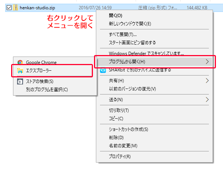223x170 pixels.
Task: Expand the 送る(N) submenu arrow
Action: pyautogui.click(x=207, y=100)
